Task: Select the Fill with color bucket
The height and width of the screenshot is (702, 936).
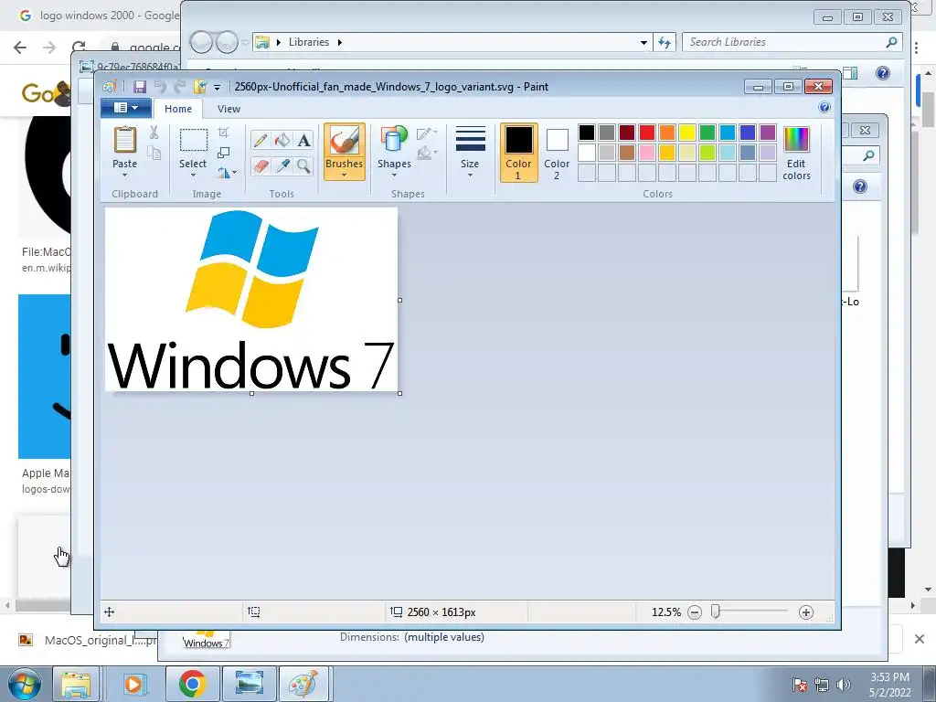Action: click(x=282, y=140)
